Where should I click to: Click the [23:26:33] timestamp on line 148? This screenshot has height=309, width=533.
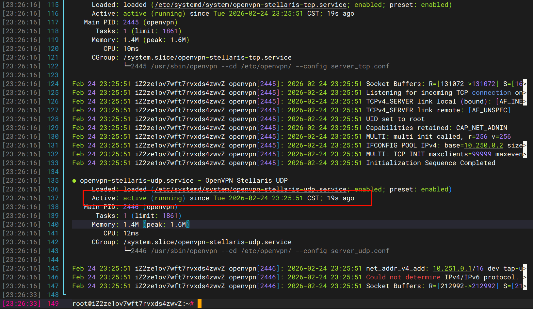point(22,295)
